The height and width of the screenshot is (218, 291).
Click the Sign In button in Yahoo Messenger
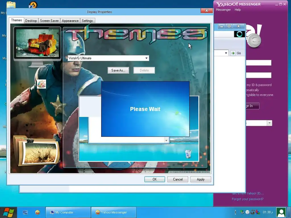coord(252,106)
